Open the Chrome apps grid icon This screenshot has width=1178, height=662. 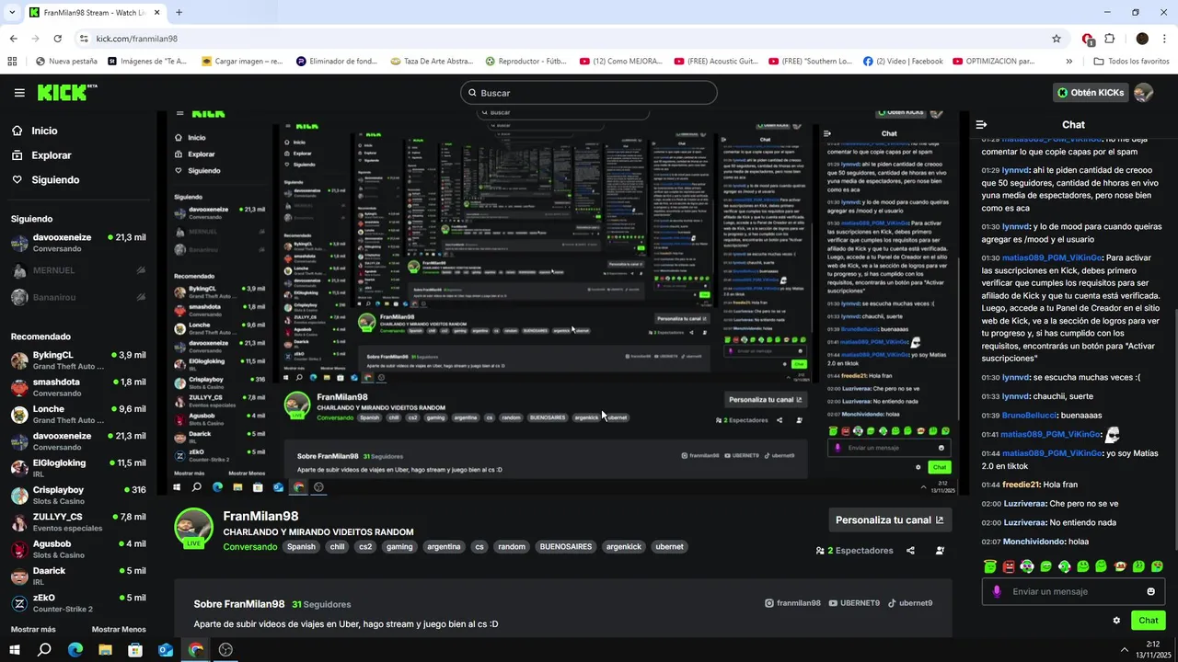pos(12,62)
